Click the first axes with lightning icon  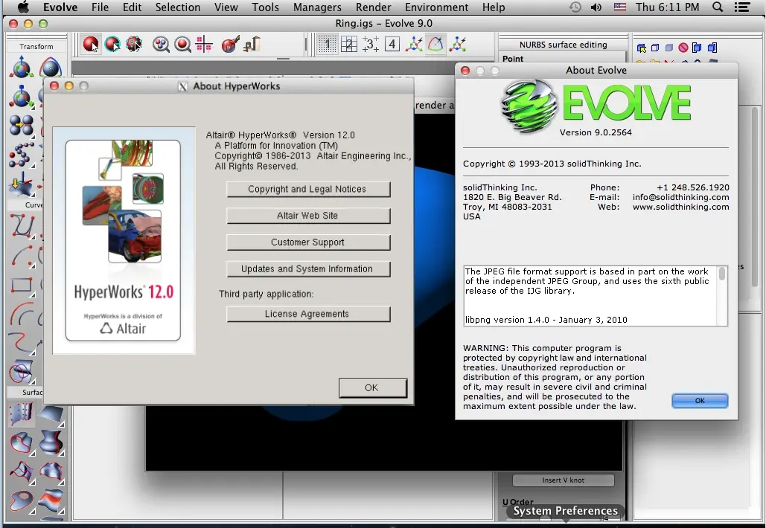tap(414, 45)
